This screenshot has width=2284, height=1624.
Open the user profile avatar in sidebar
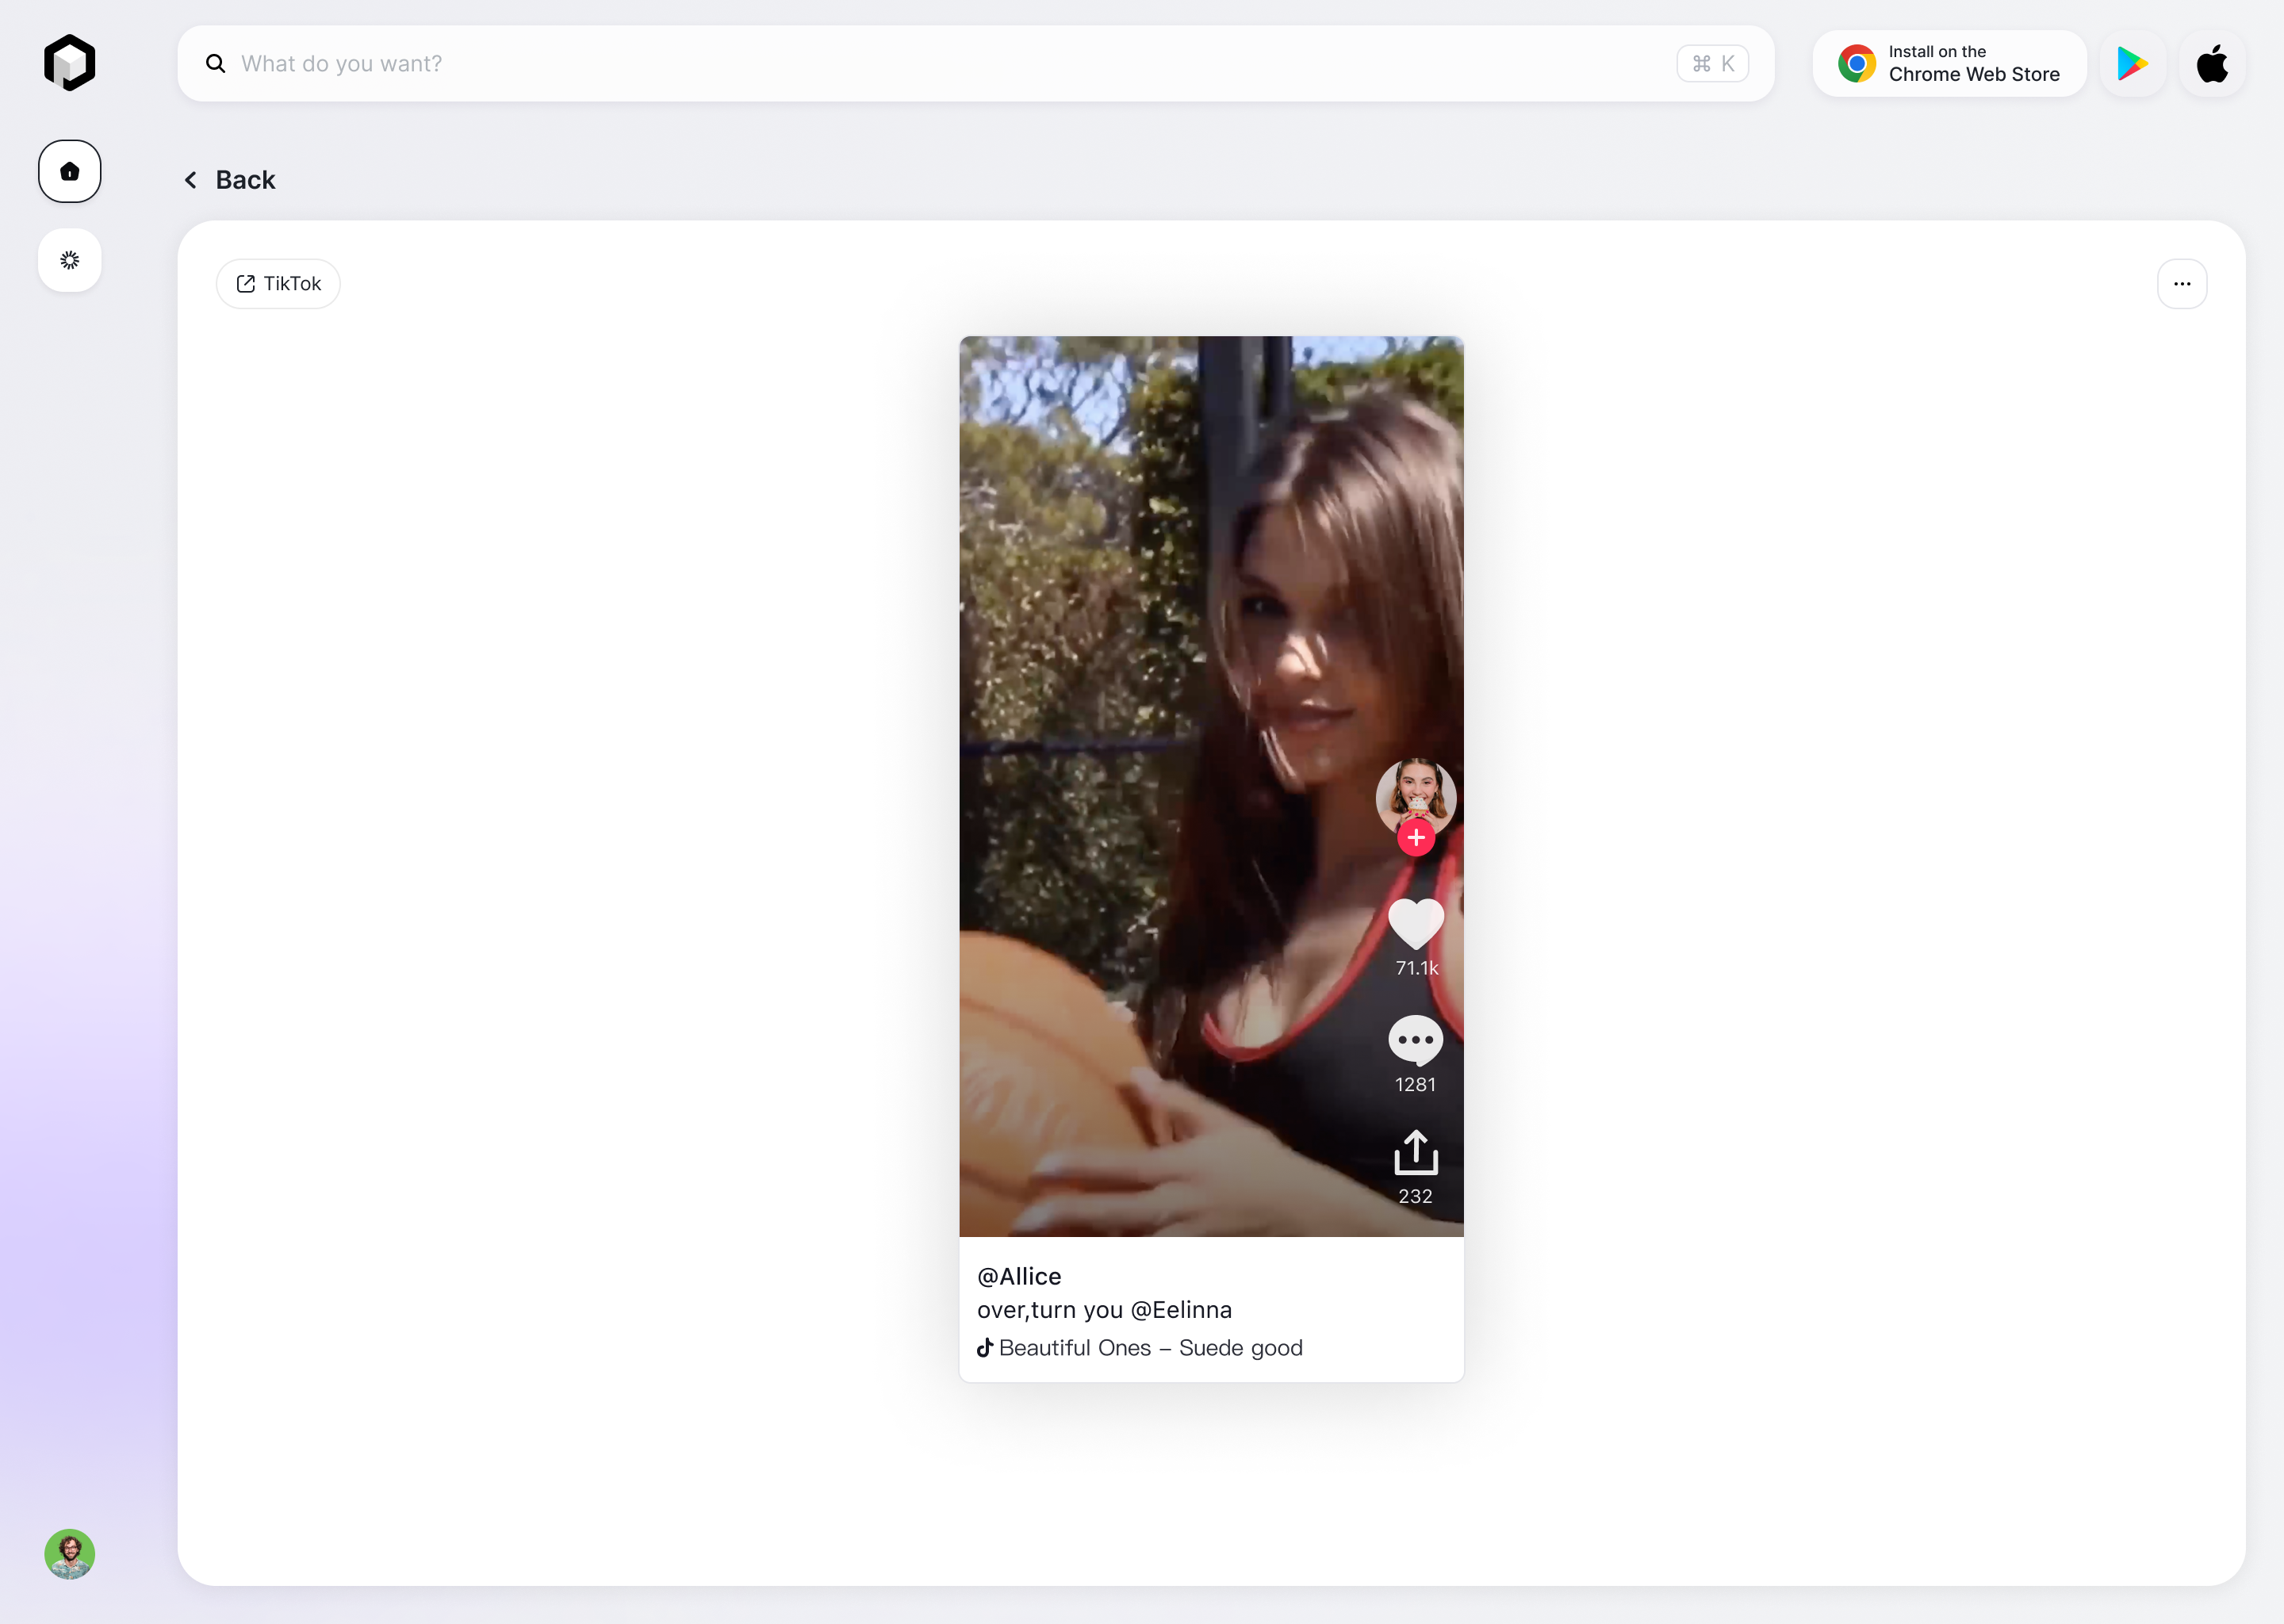tap(69, 1553)
